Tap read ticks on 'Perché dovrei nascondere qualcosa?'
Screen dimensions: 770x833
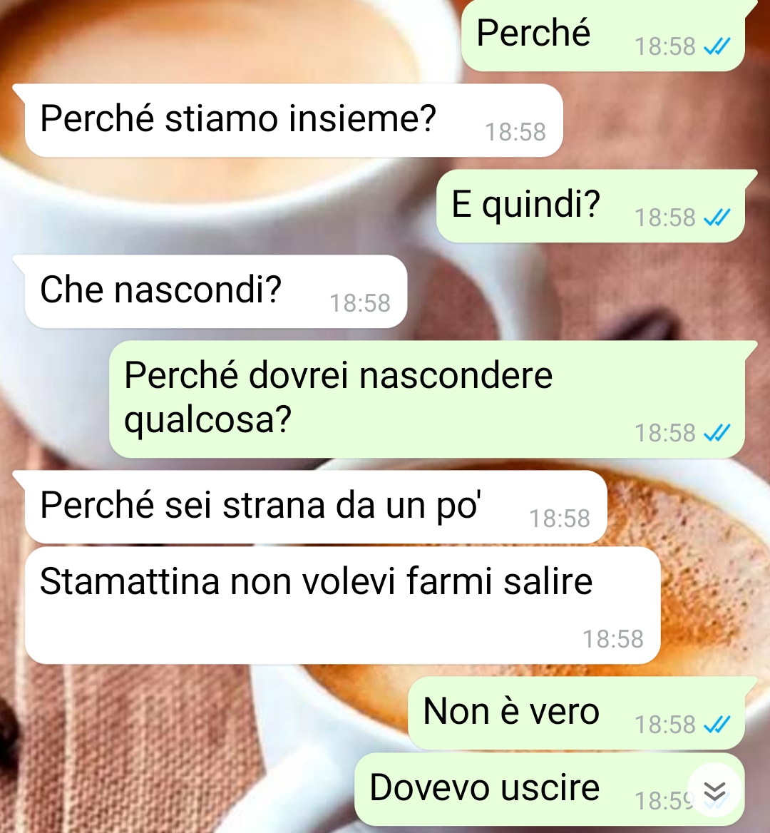click(x=717, y=432)
